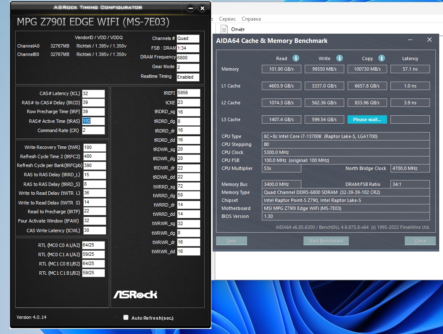Viewport: 443px width, 334px height.
Task: Click the RAS# Active Time (tRAS) field
Action: click(93, 121)
